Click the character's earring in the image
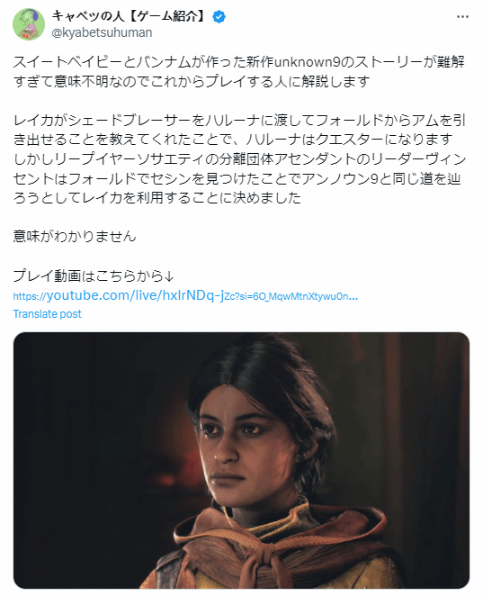 coord(300,456)
